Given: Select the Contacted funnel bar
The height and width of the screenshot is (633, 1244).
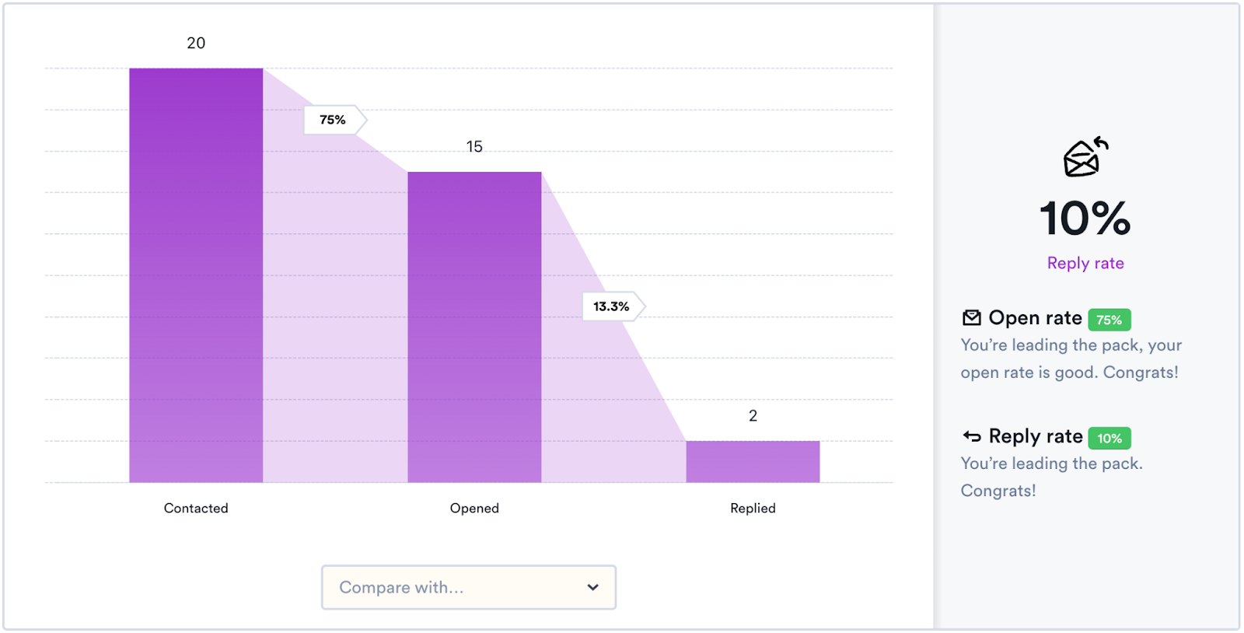Looking at the screenshot, I should click(x=195, y=272).
